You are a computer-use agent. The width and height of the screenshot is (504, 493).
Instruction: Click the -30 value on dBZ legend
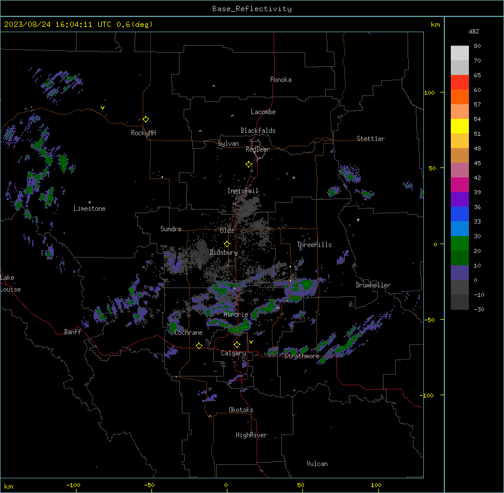pos(479,309)
